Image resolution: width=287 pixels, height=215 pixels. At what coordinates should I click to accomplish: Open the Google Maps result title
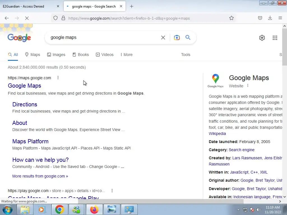[x=25, y=86]
